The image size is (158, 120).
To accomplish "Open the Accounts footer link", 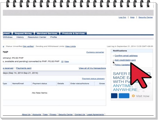I will click(x=37, y=114).
